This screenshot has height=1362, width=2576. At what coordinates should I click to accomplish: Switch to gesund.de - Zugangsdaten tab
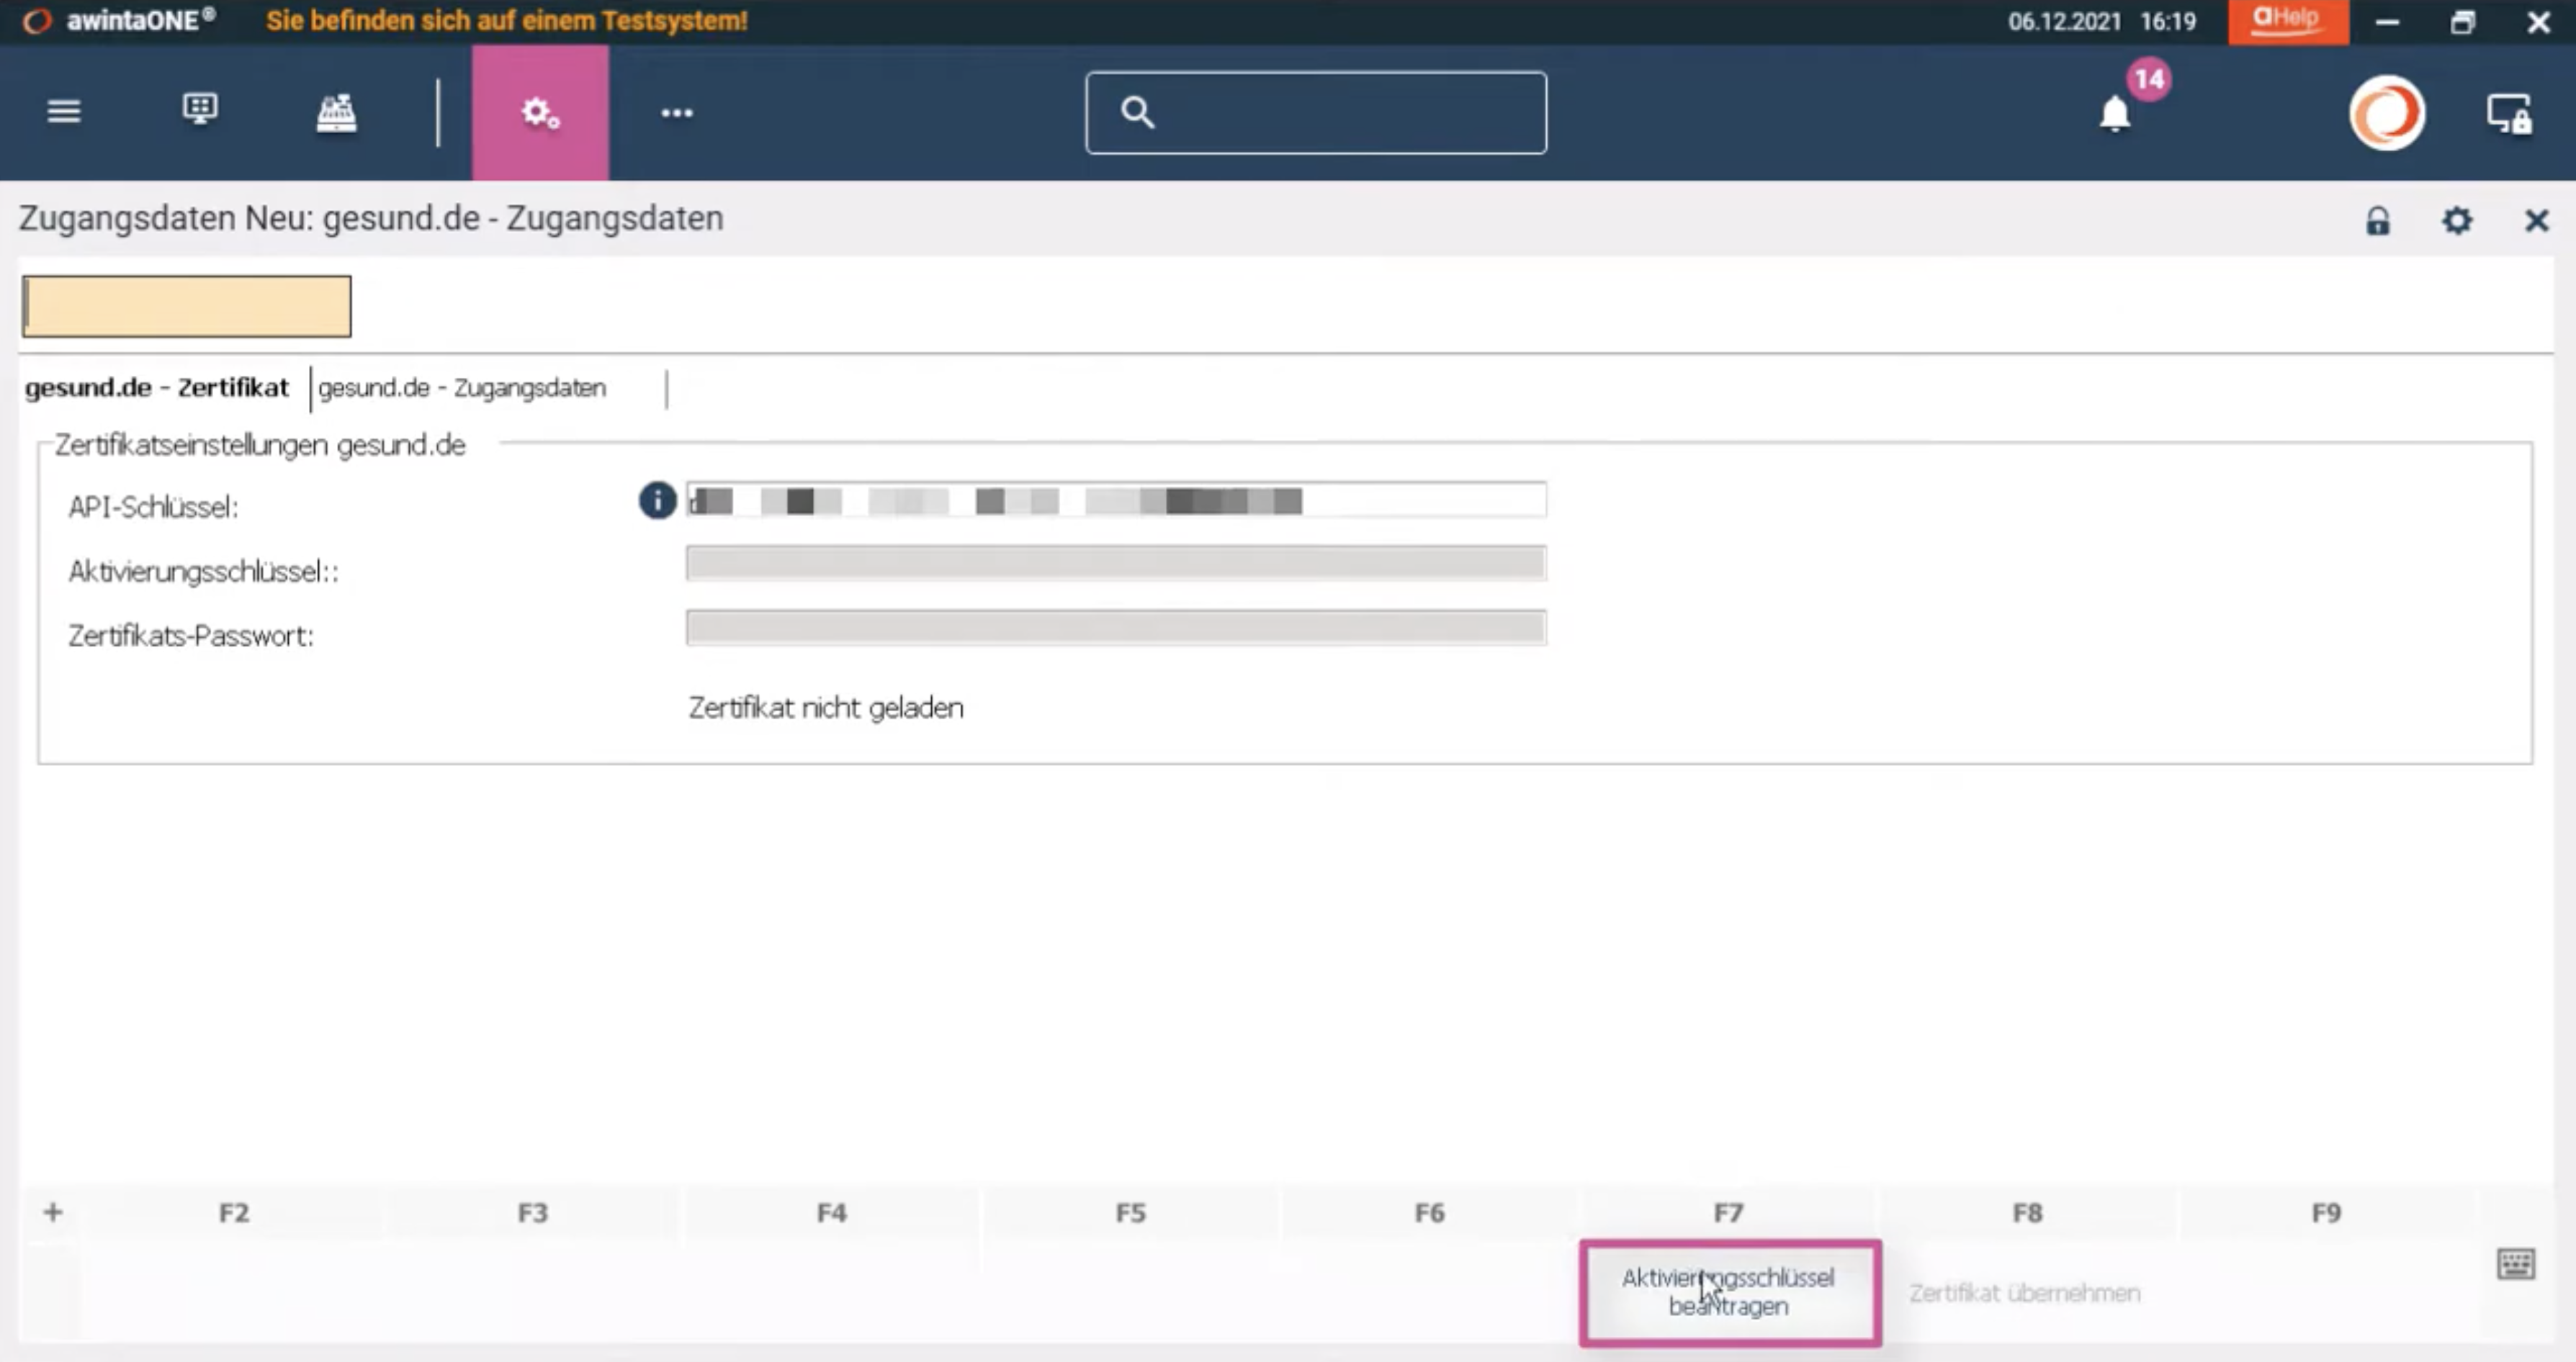coord(462,388)
